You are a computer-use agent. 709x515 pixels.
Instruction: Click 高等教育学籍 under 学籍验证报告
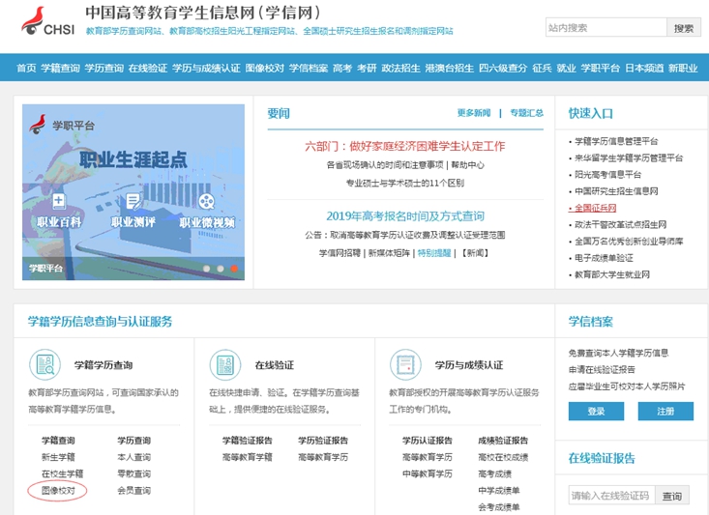(x=248, y=457)
